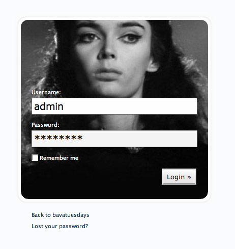The height and width of the screenshot is (249, 235).
Task: Click empty space right of admin text
Action: tap(131, 106)
